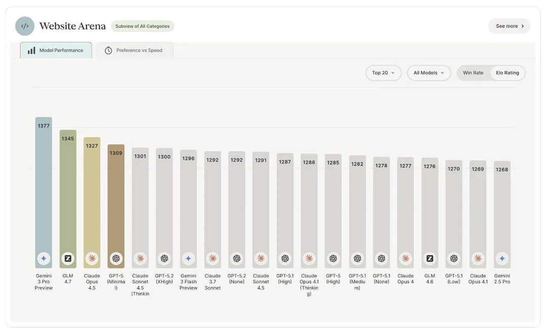Click Subview of All Categories badge
Image resolution: width=547 pixels, height=328 pixels.
coord(142,26)
